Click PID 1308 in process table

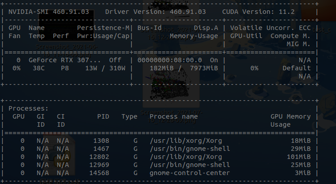click(101, 141)
